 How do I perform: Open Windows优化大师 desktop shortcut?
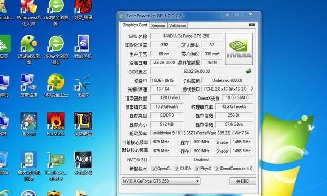coord(29,13)
